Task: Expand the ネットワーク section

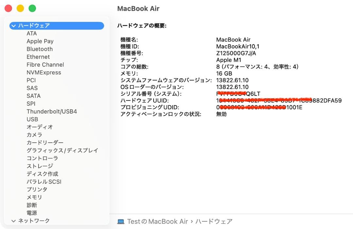Action: point(14,221)
